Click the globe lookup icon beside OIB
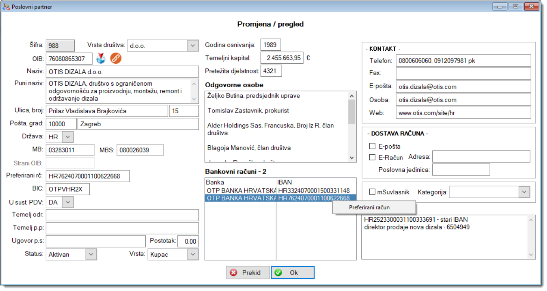The width and height of the screenshot is (547, 291). [x=101, y=58]
